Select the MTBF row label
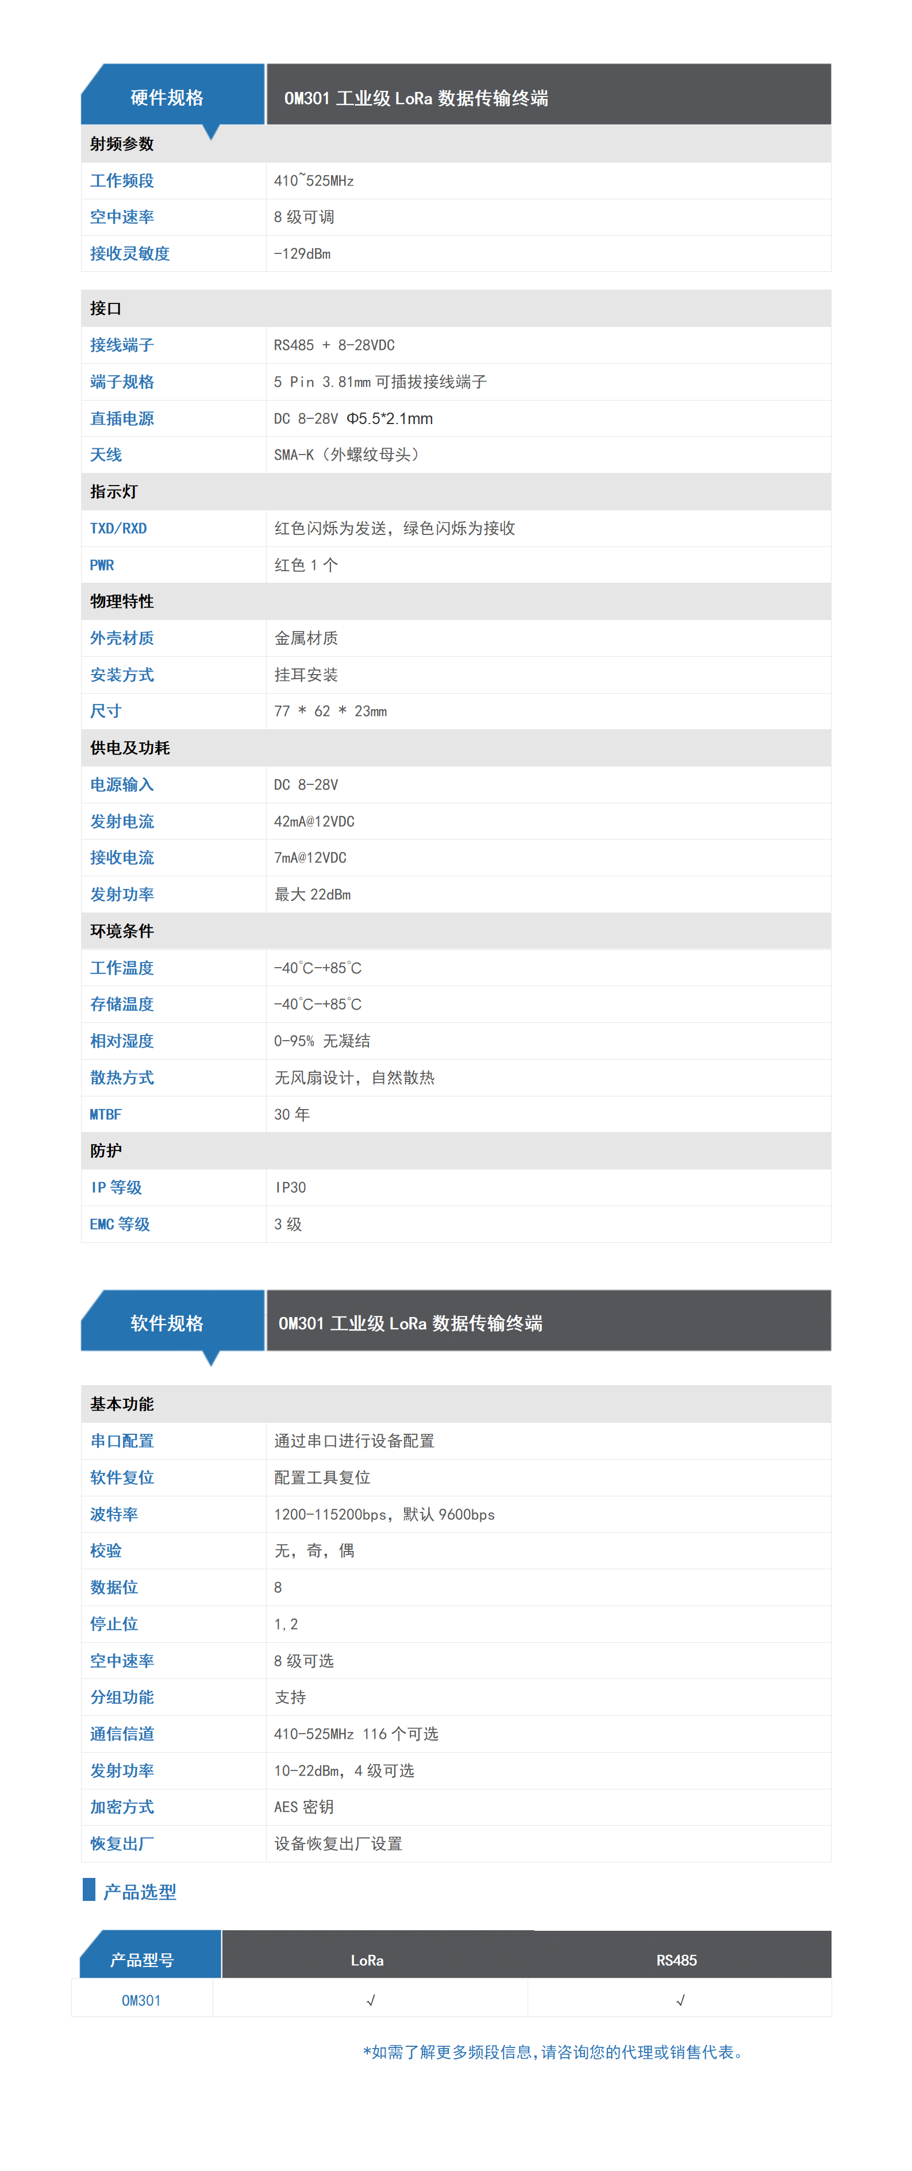912x2171 pixels. coord(105,1114)
